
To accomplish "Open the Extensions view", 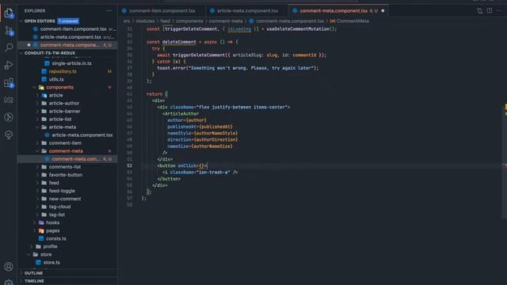I will point(9,82).
